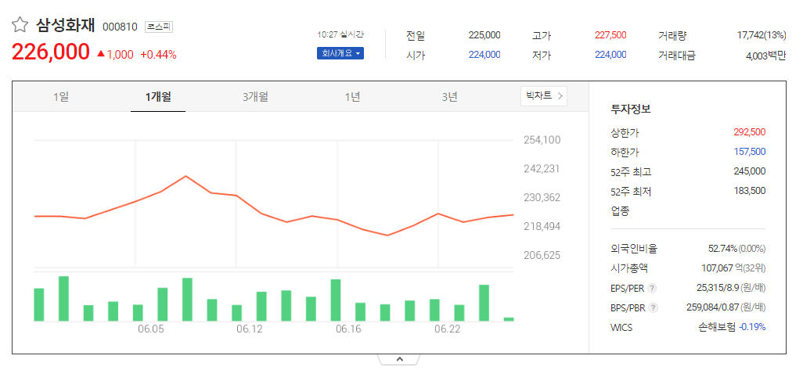The width and height of the screenshot is (803, 370).
Task: Click the 코스피 market badge
Action: tap(159, 27)
